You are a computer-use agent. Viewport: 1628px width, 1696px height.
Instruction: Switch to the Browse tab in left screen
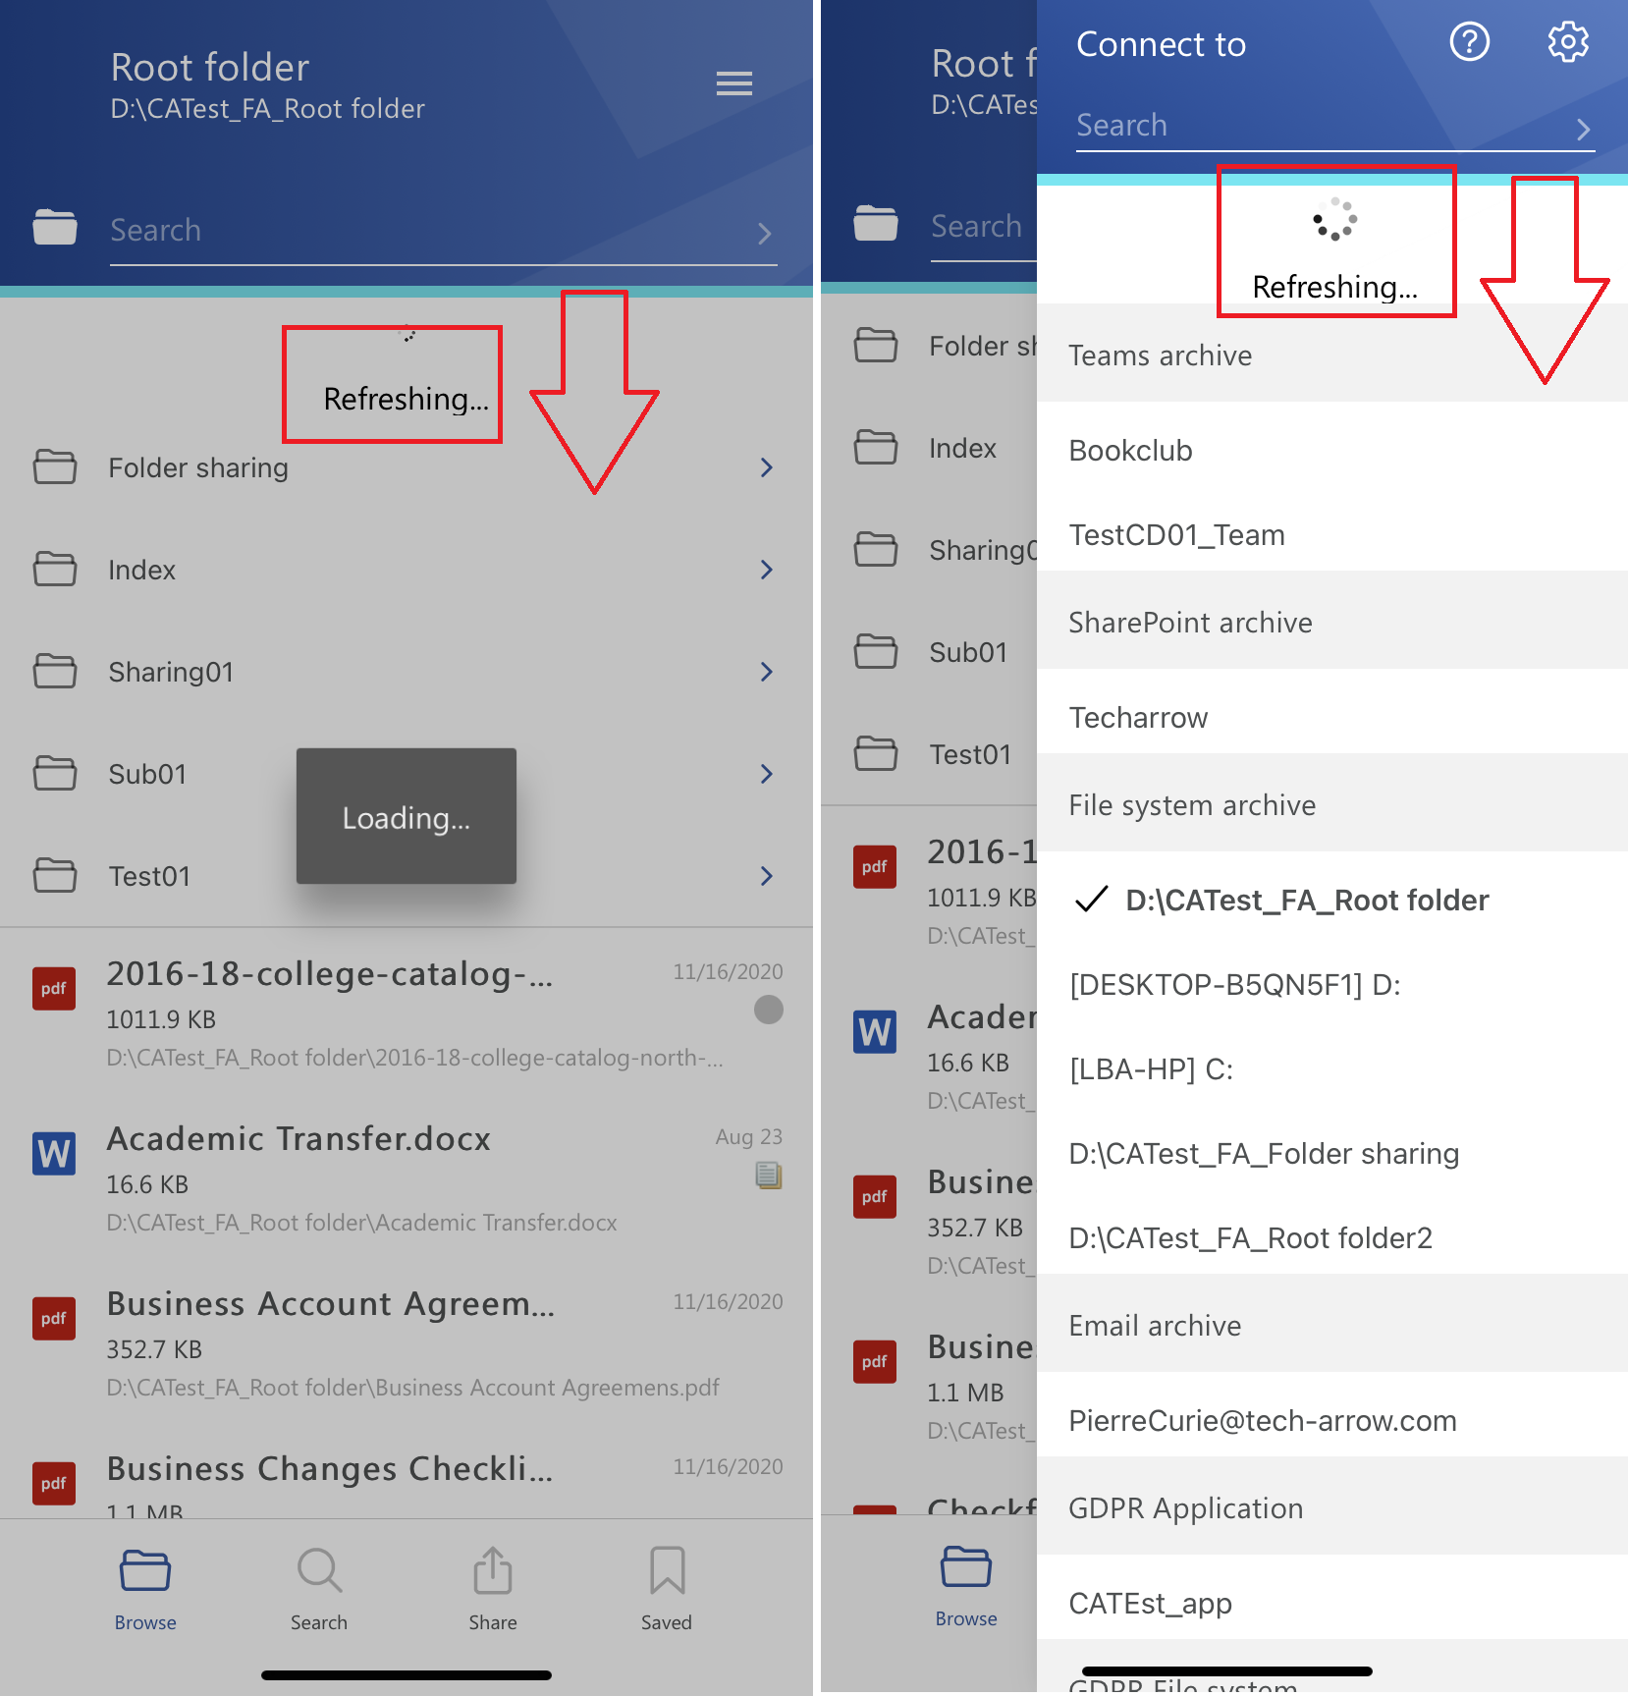coord(145,1588)
